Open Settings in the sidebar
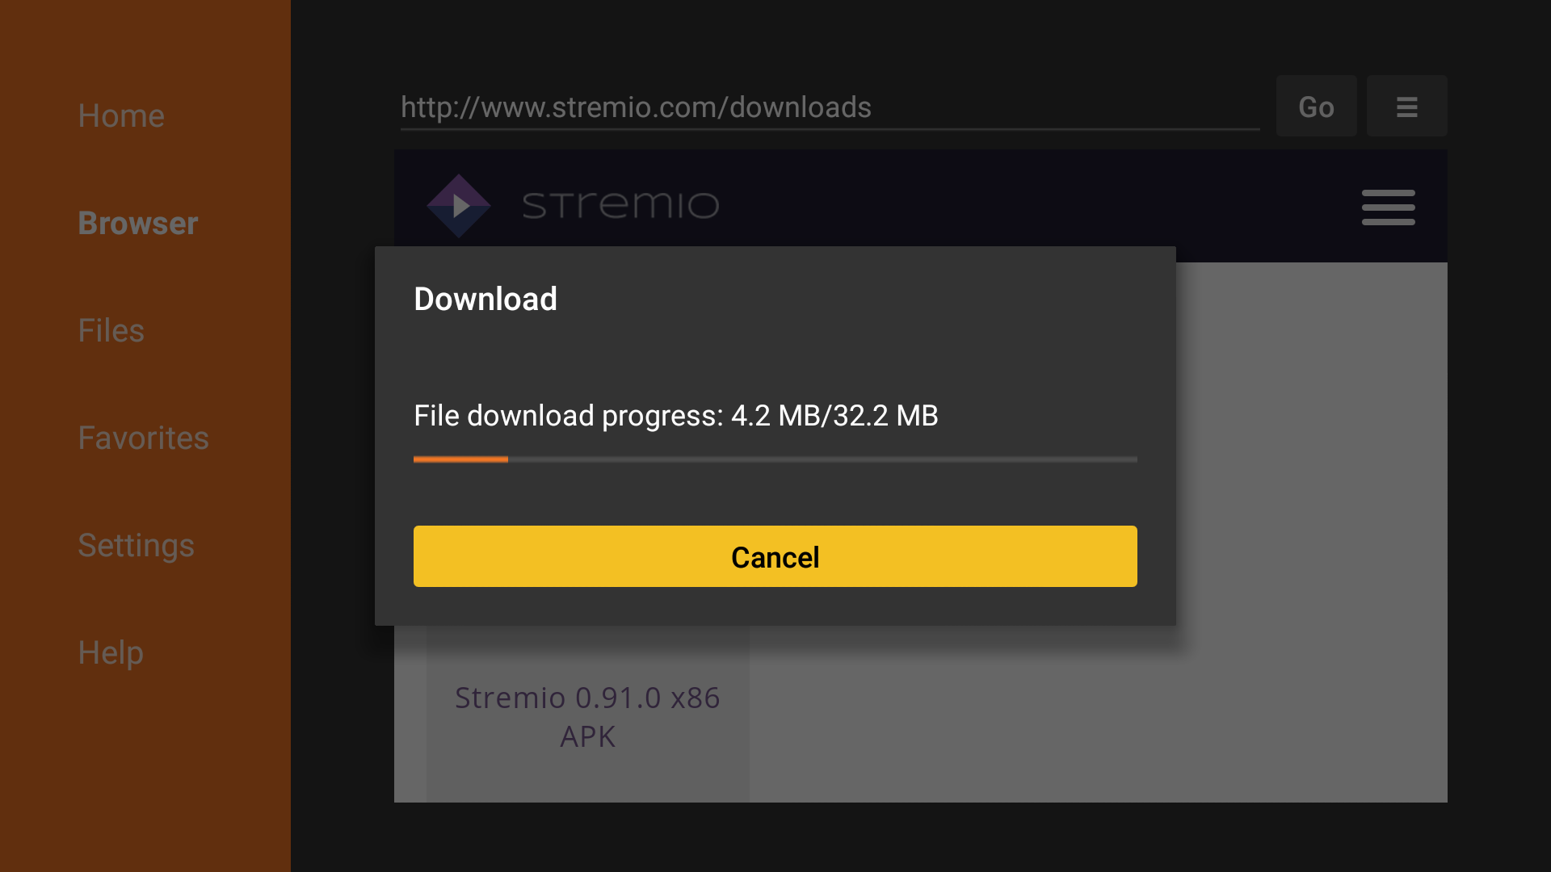The height and width of the screenshot is (872, 1551). pyautogui.click(x=136, y=546)
